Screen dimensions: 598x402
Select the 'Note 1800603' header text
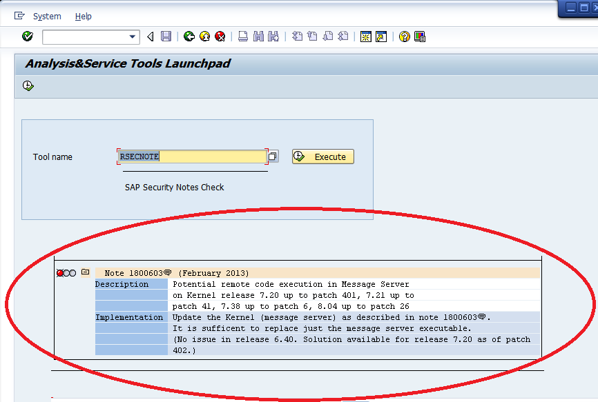pyautogui.click(x=134, y=273)
